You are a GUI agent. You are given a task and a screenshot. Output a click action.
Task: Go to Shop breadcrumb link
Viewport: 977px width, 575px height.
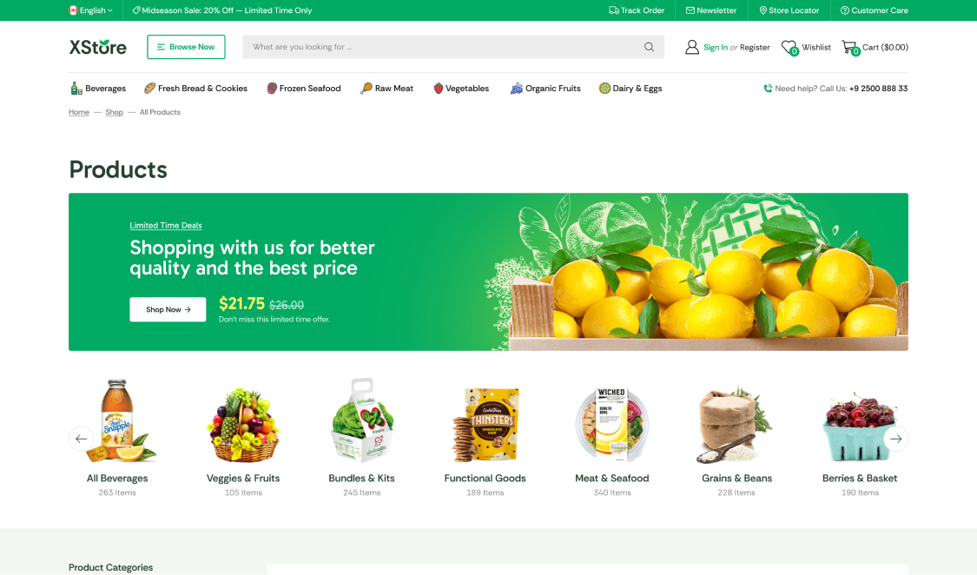point(114,112)
